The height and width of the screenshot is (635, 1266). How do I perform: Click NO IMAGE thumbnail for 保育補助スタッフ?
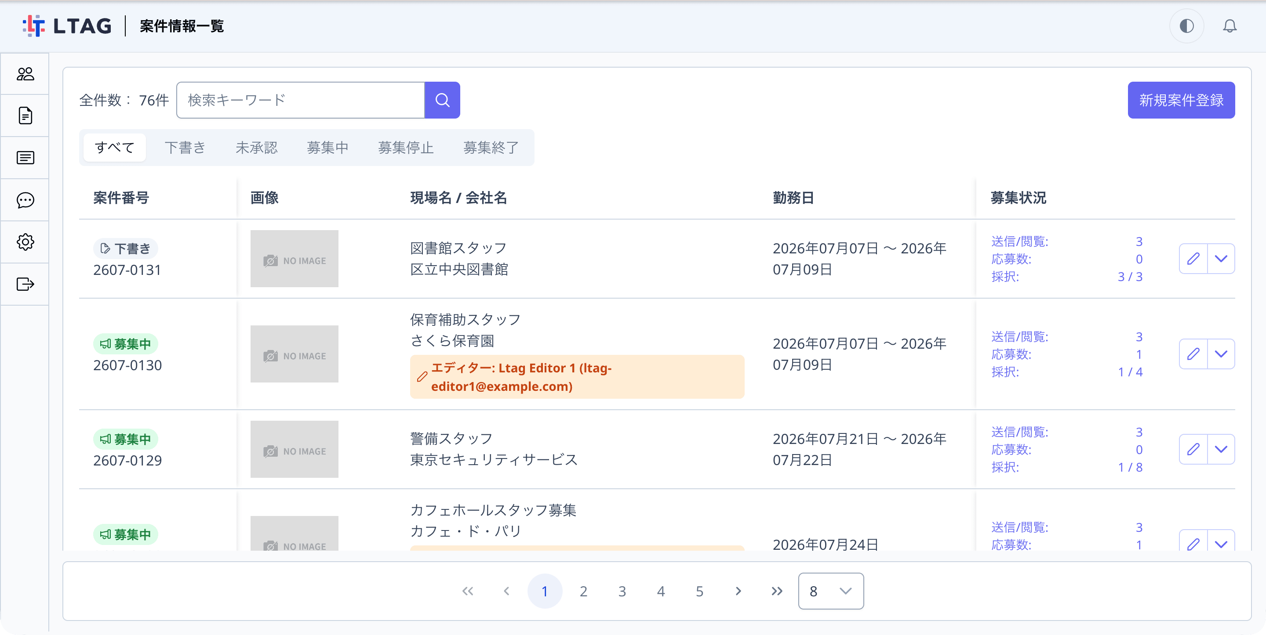click(x=295, y=354)
